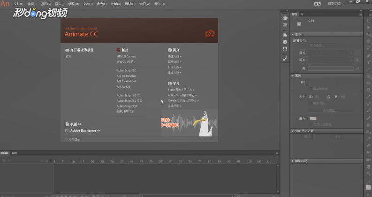Toggle timeline lock column icon
Image resolution: width=372 pixels, height=197 pixels.
pos(46,161)
